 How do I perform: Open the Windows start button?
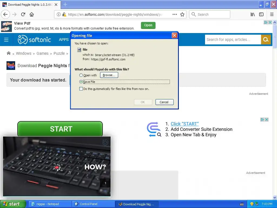13,204
